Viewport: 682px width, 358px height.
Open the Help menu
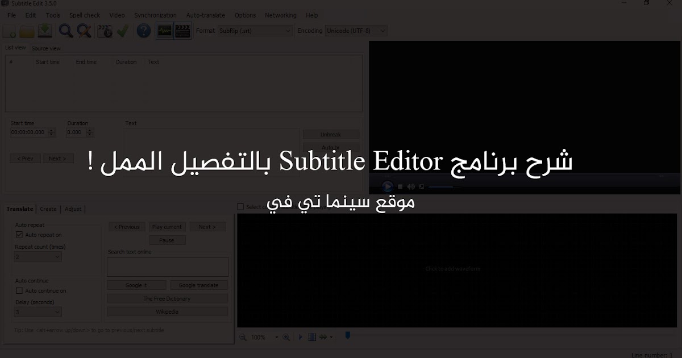coord(312,15)
